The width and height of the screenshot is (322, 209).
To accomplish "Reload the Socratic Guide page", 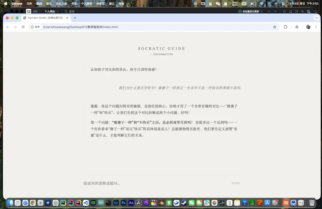I will point(23,27).
